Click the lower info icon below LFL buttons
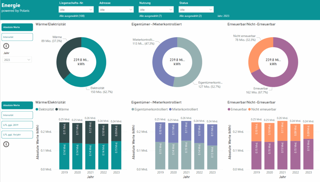Viewport: 320px width, 182px height. point(6,144)
